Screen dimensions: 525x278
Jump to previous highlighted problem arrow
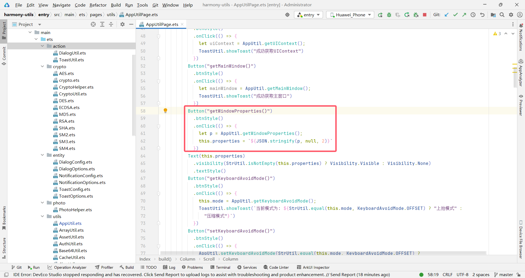pos(506,34)
